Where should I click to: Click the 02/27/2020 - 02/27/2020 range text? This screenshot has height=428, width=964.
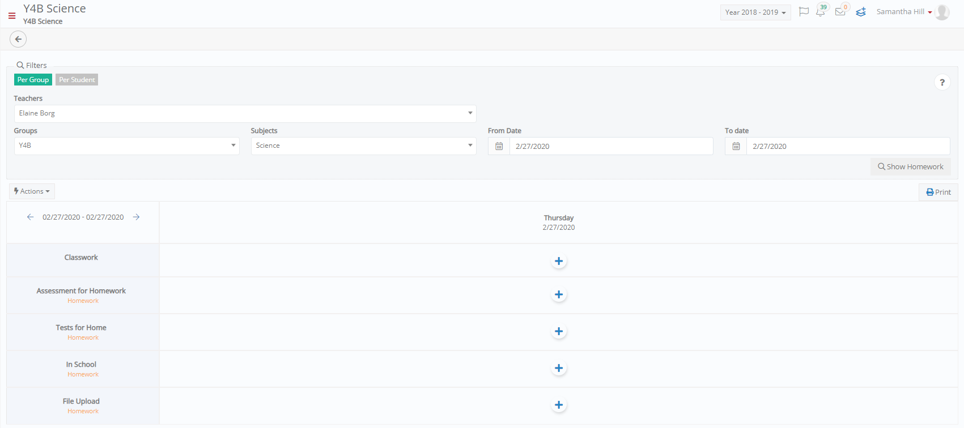83,217
